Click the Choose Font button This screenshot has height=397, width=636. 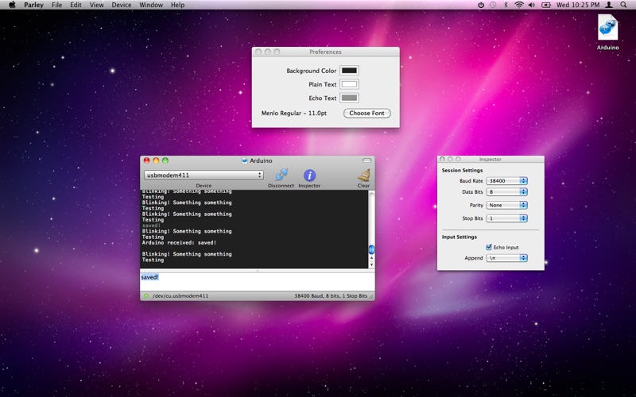367,113
